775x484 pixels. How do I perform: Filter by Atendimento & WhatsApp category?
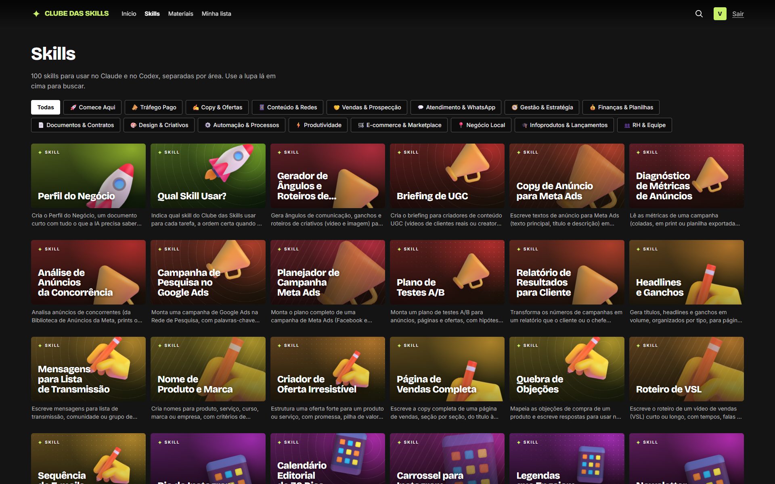tap(456, 107)
